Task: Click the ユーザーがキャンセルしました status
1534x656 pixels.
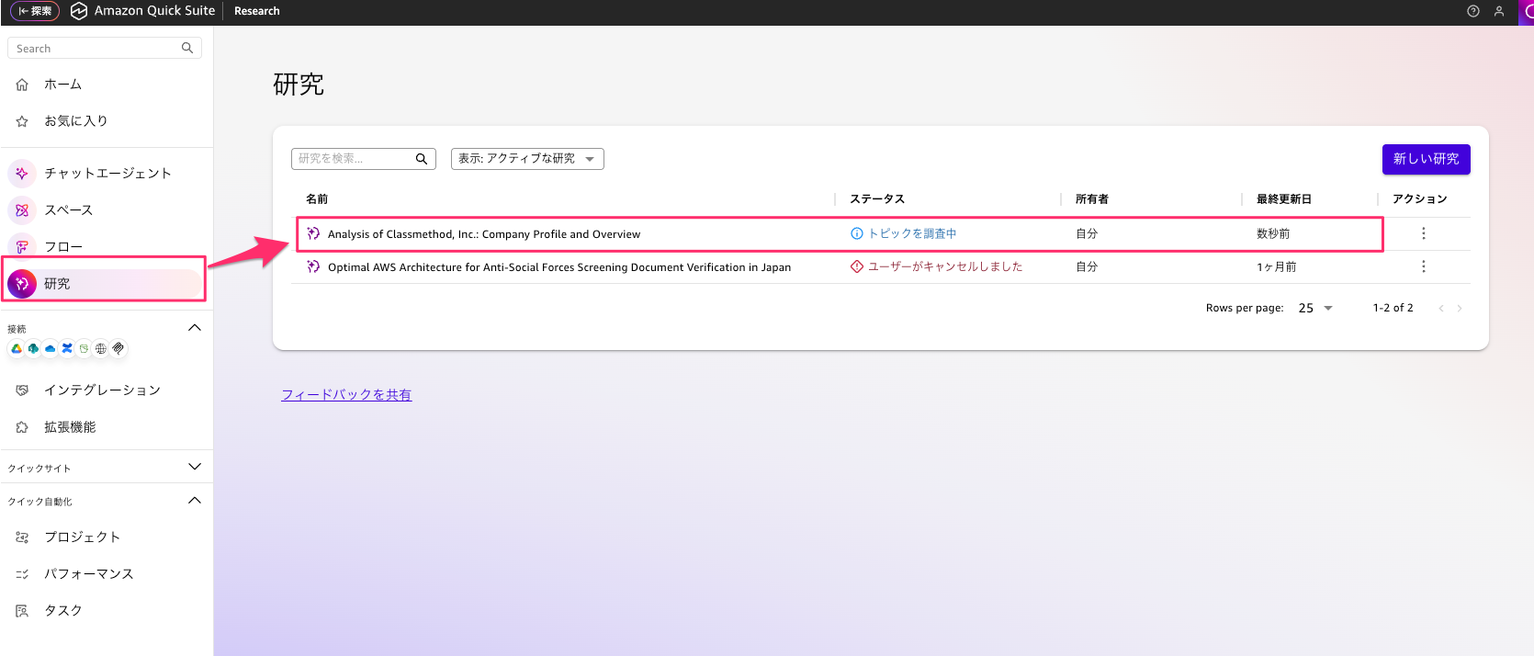Action: (936, 266)
